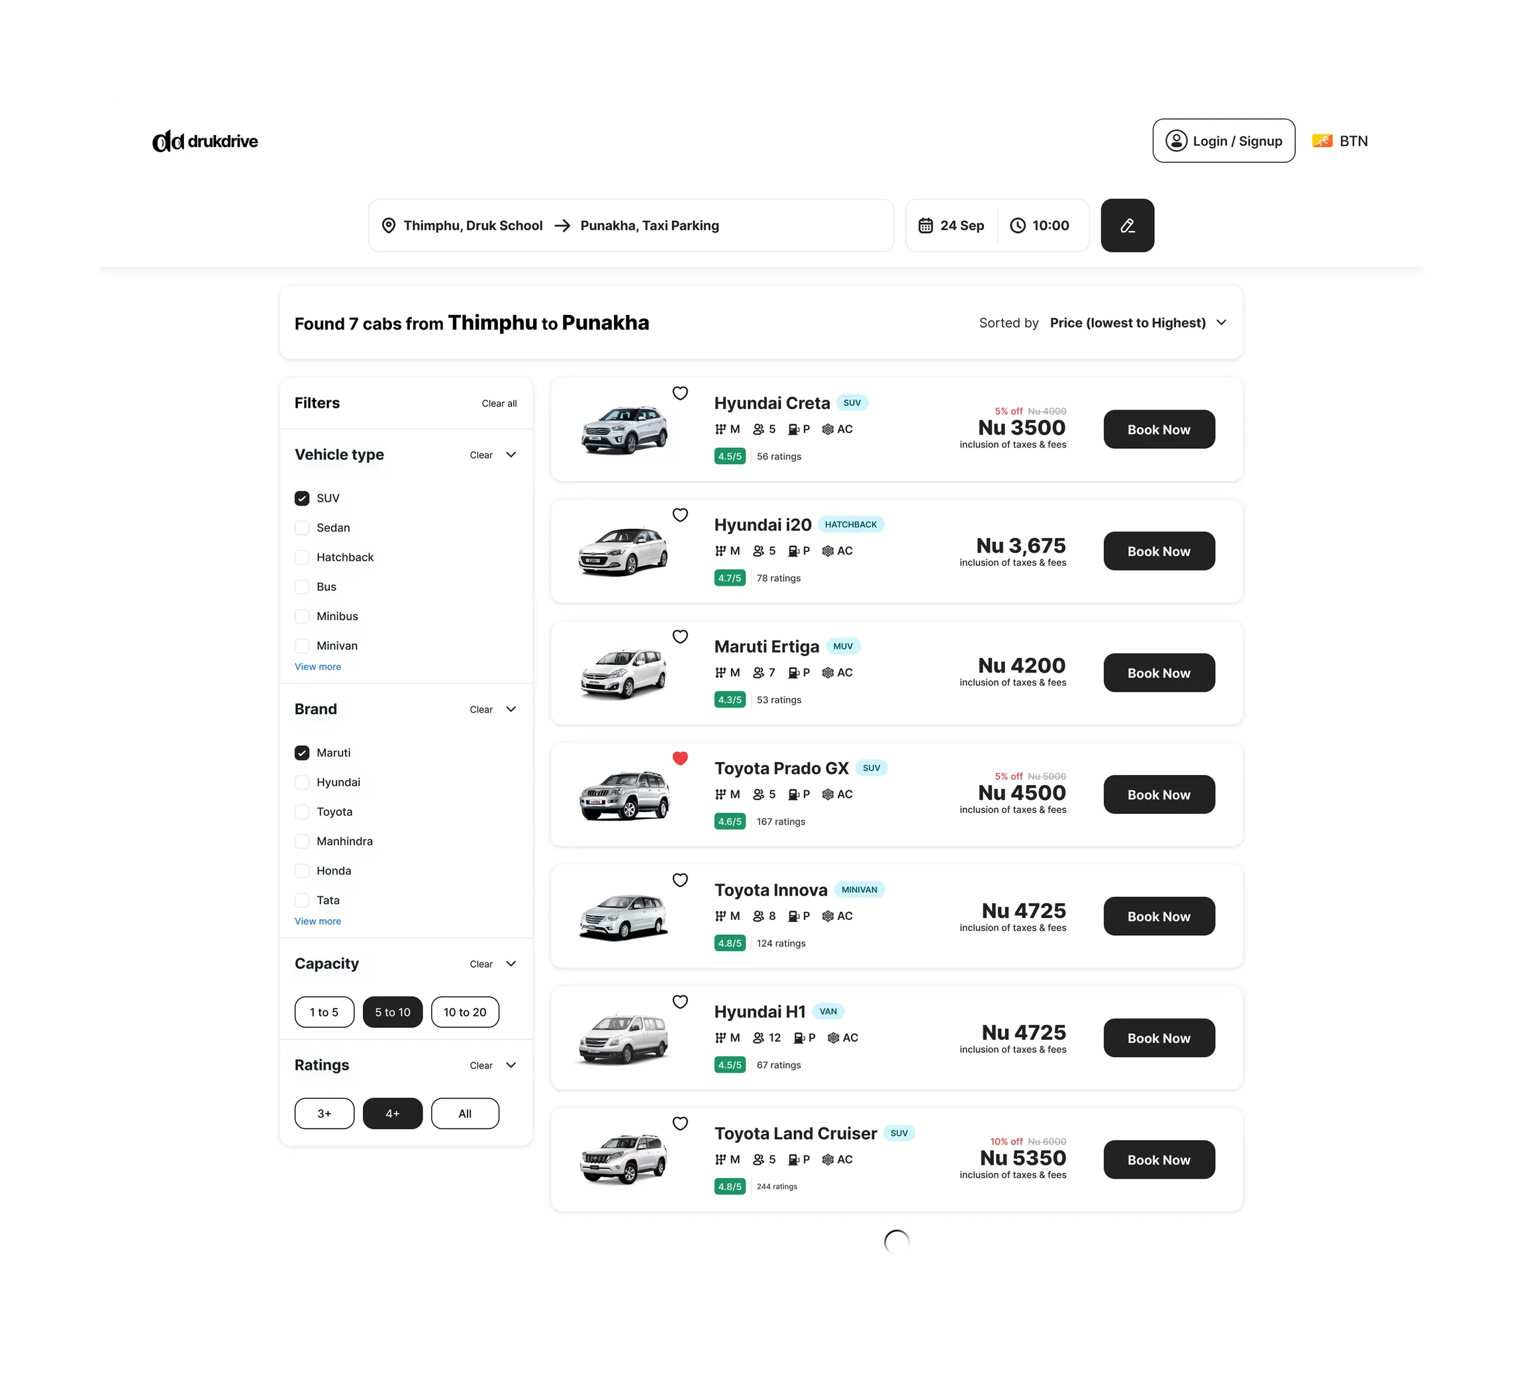This screenshot has width=1523, height=1374.
Task: Uncheck the Maruti brand
Action: click(301, 753)
